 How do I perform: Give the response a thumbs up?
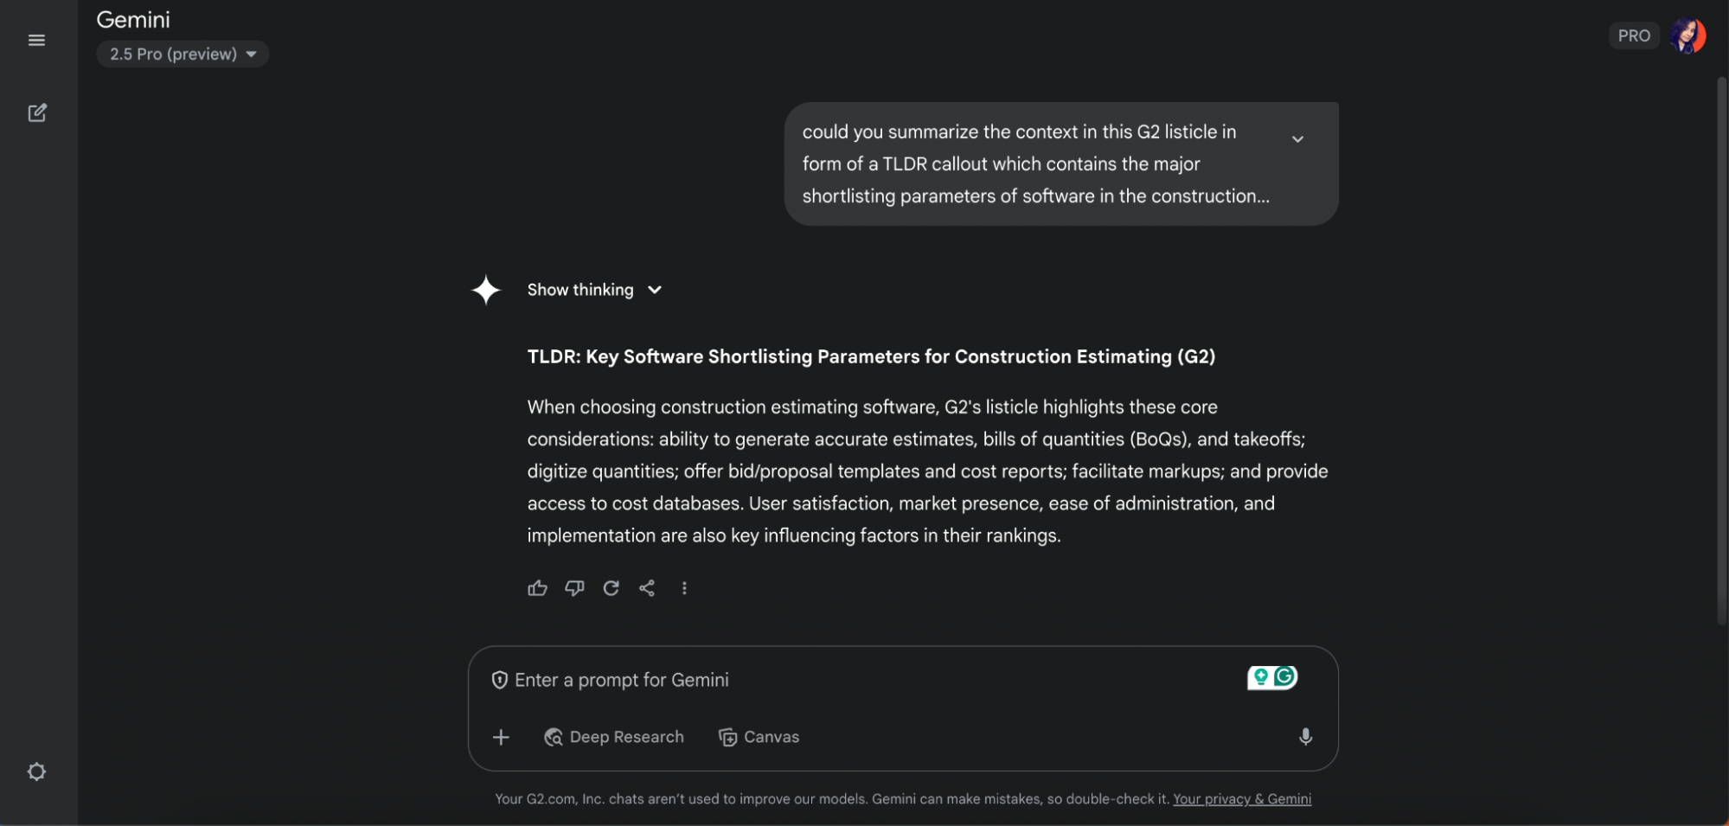(537, 588)
